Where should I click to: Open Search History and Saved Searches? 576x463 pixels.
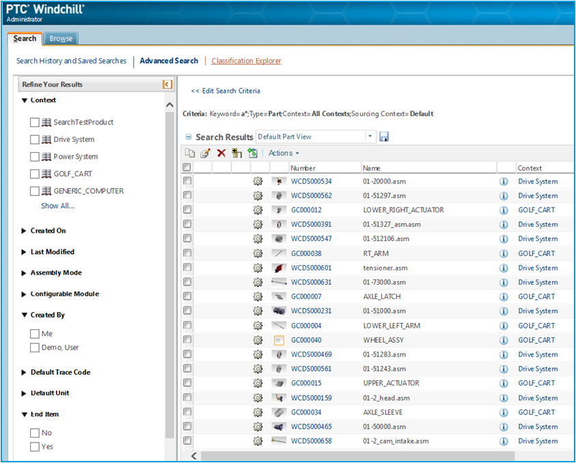pos(71,61)
